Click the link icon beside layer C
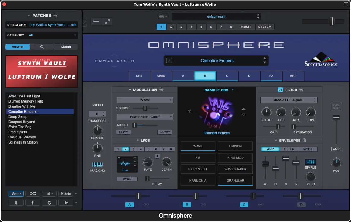The image size is (351, 222). (261, 205)
